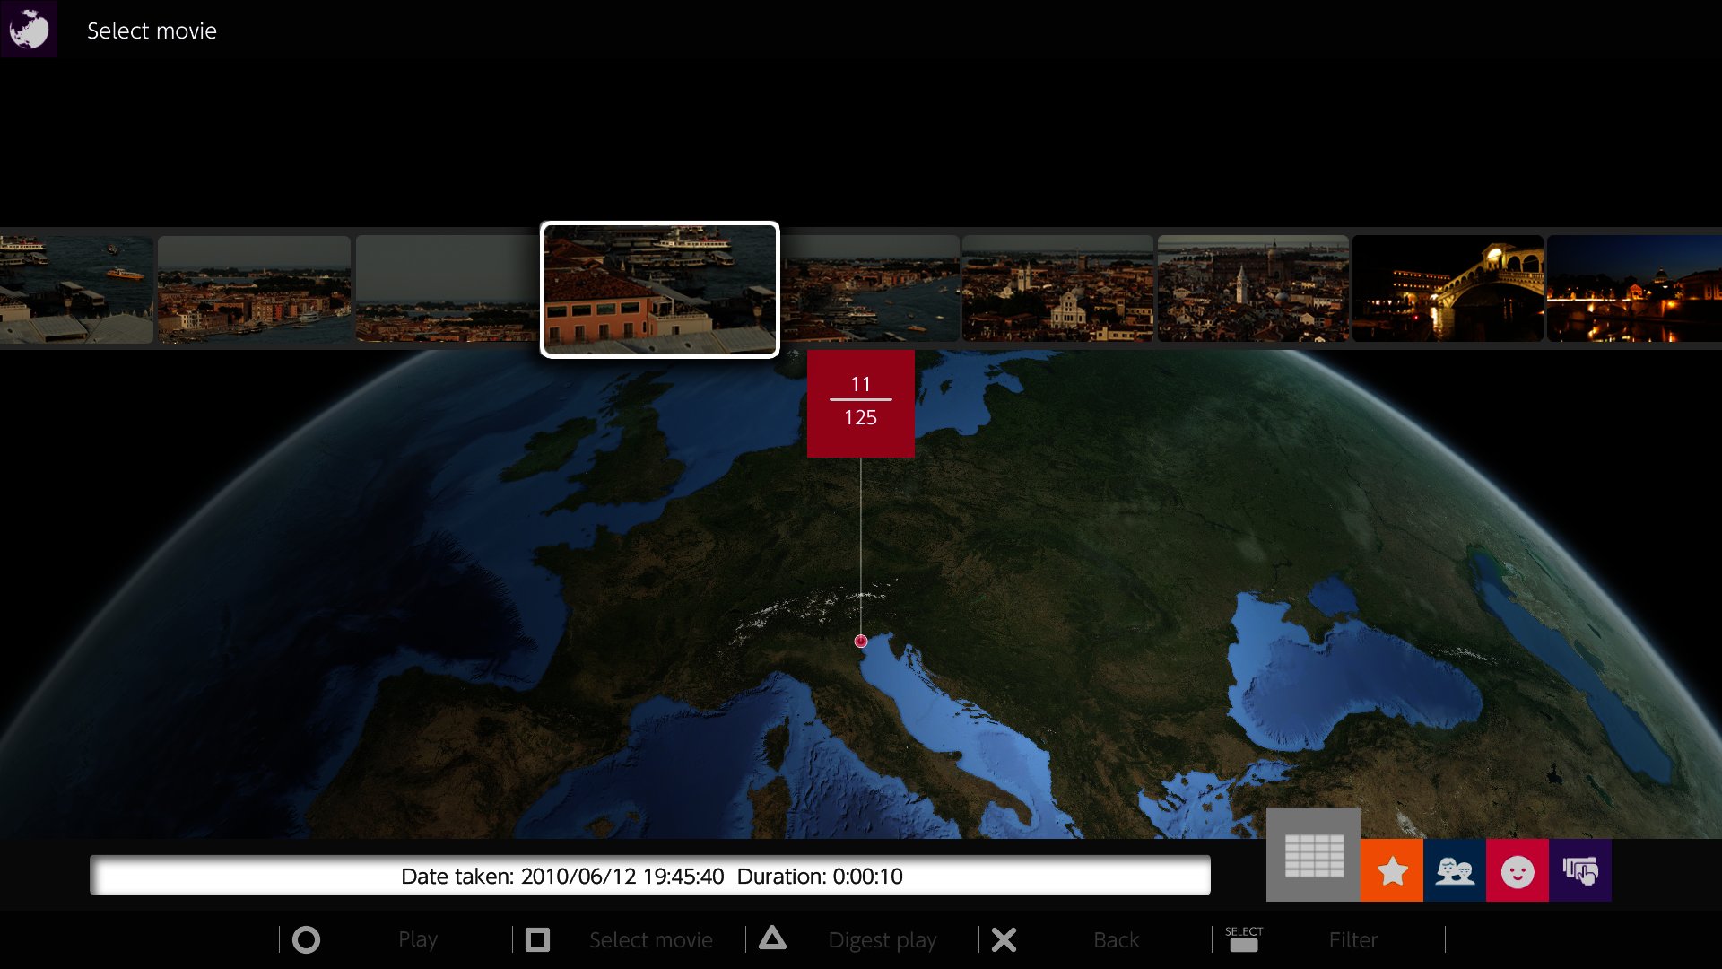
Task: Click the Play label
Action: pos(418,940)
